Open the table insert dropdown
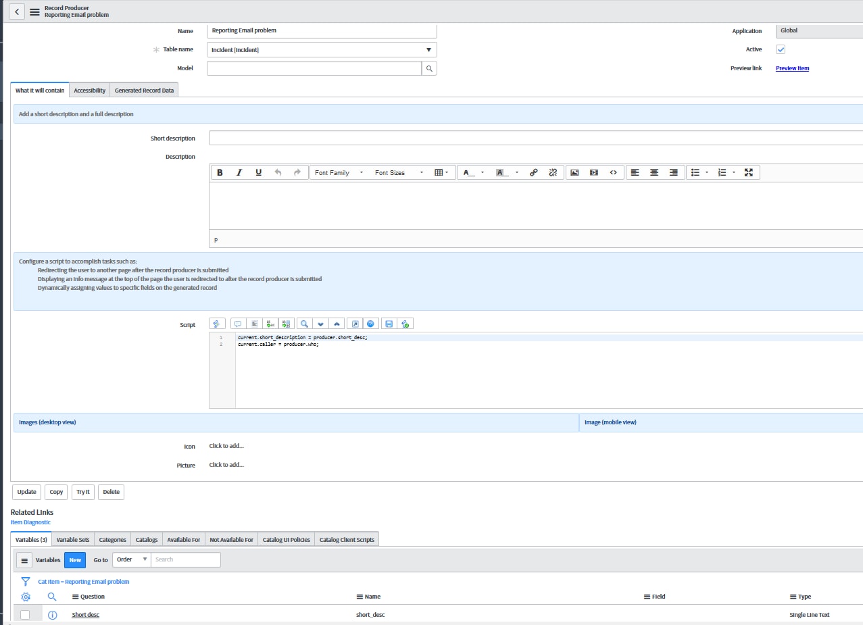The width and height of the screenshot is (863, 625). tap(441, 172)
